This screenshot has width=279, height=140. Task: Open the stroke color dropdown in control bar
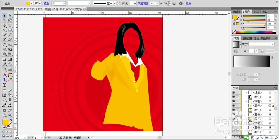40,3
